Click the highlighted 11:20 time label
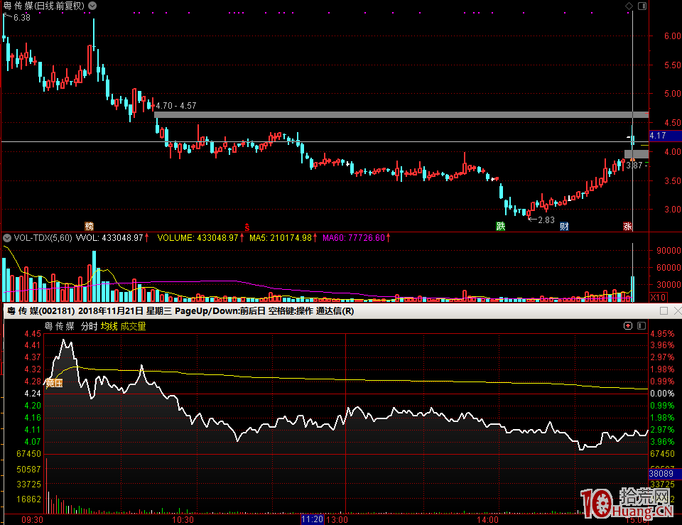 pos(313,520)
